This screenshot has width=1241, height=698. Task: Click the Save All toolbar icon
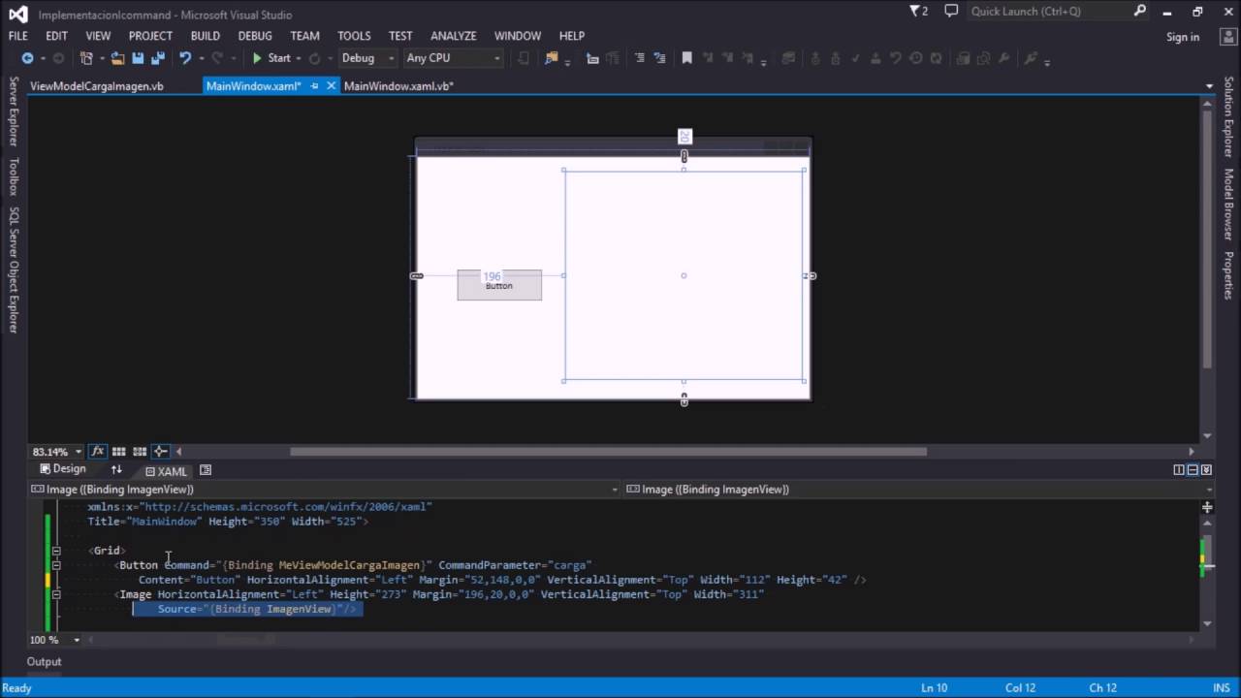click(157, 58)
